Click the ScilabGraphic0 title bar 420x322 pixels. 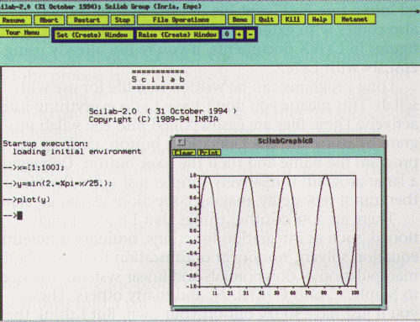[285, 141]
